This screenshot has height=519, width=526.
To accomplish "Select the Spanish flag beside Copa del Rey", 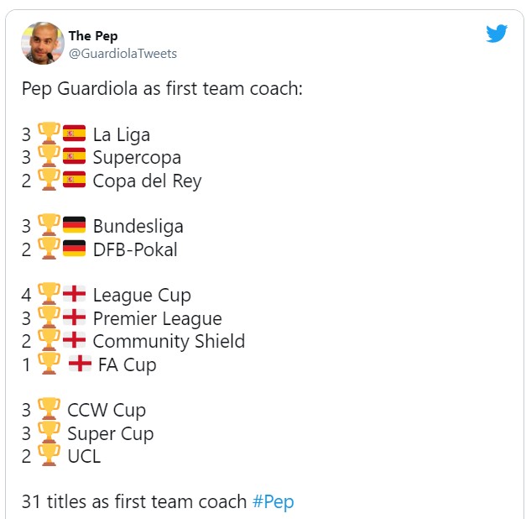I will tap(75, 181).
